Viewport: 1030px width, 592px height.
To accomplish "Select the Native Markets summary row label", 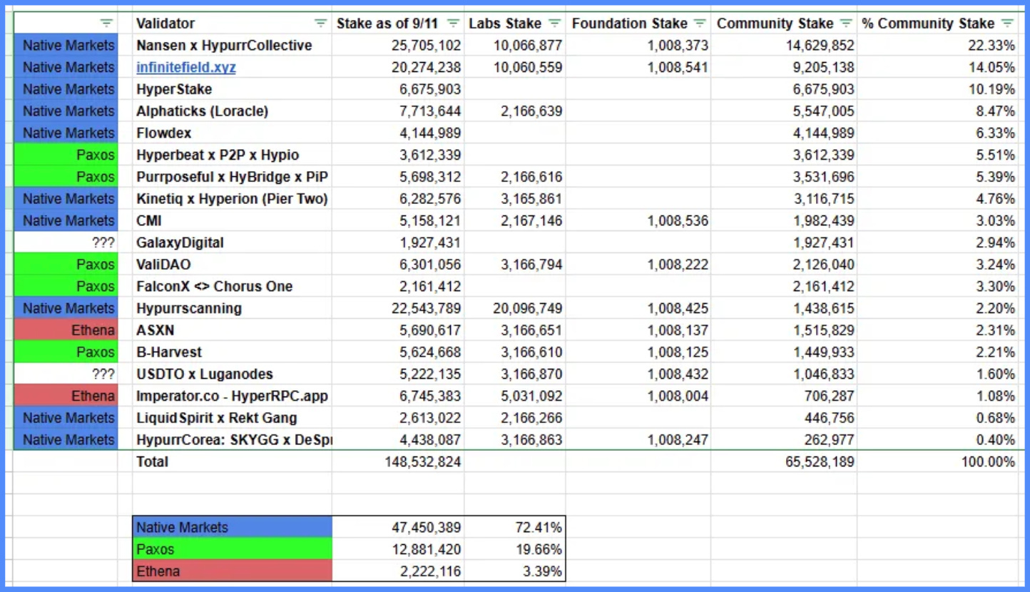I will (233, 528).
